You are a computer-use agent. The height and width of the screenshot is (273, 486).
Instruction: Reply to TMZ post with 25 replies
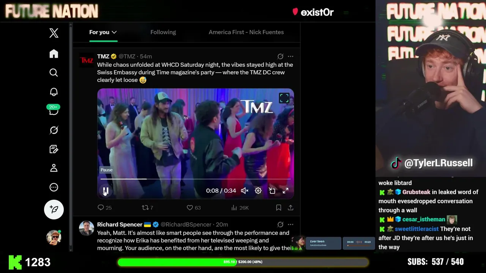click(x=104, y=207)
